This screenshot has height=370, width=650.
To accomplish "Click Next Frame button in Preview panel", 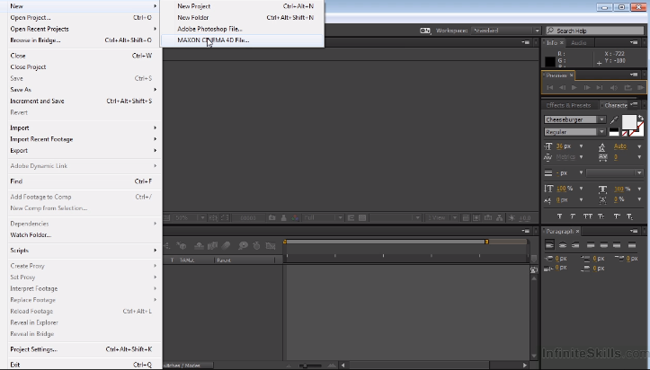I will pos(586,88).
